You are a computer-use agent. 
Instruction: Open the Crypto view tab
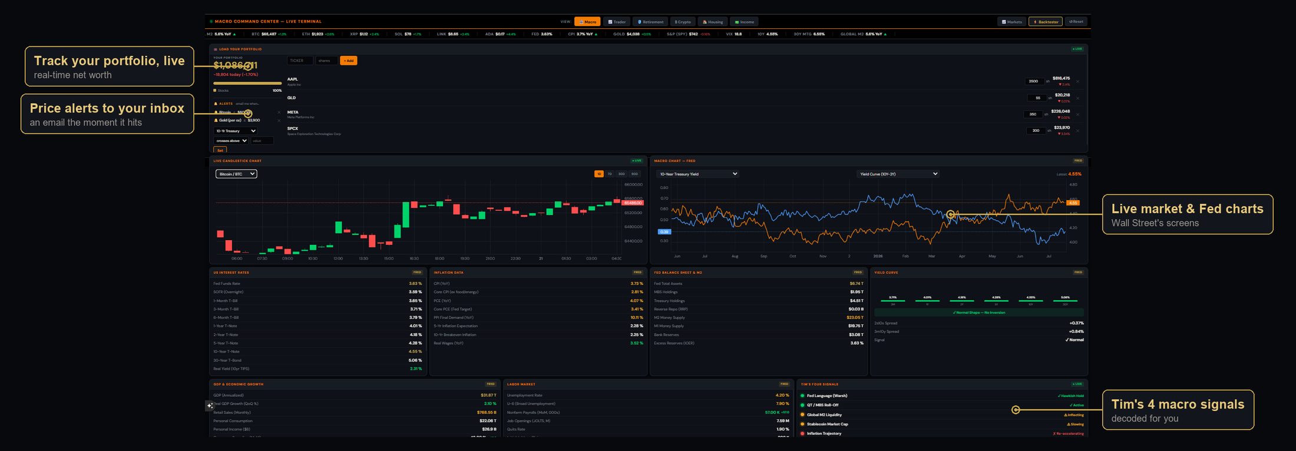coord(683,22)
